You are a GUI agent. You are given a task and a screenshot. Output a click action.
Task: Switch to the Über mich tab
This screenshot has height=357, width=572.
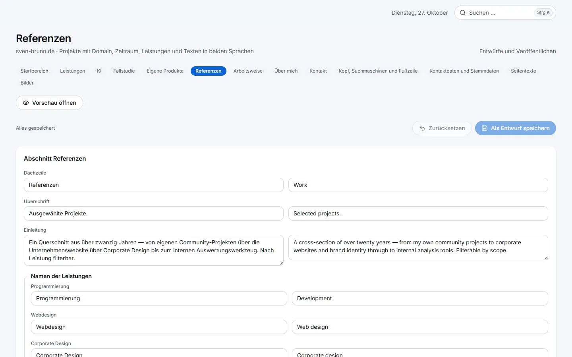coord(286,71)
